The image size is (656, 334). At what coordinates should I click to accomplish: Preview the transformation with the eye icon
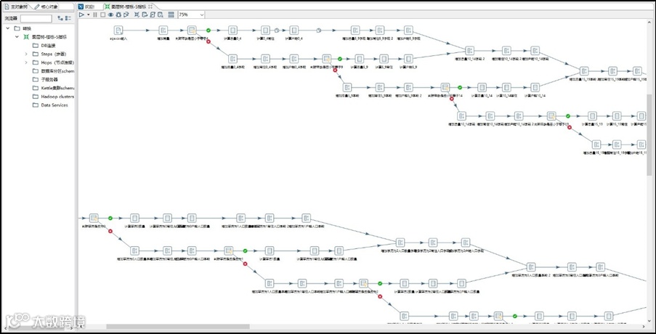(111, 15)
